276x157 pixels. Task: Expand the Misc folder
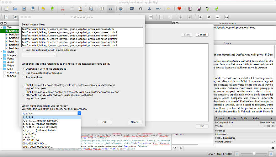pyautogui.click(x=1, y=69)
